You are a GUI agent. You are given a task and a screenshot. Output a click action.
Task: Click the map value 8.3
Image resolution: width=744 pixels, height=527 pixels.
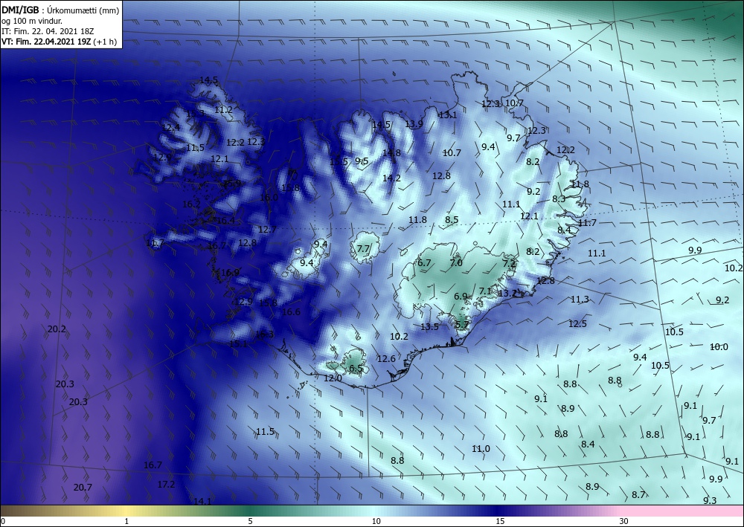click(x=559, y=199)
